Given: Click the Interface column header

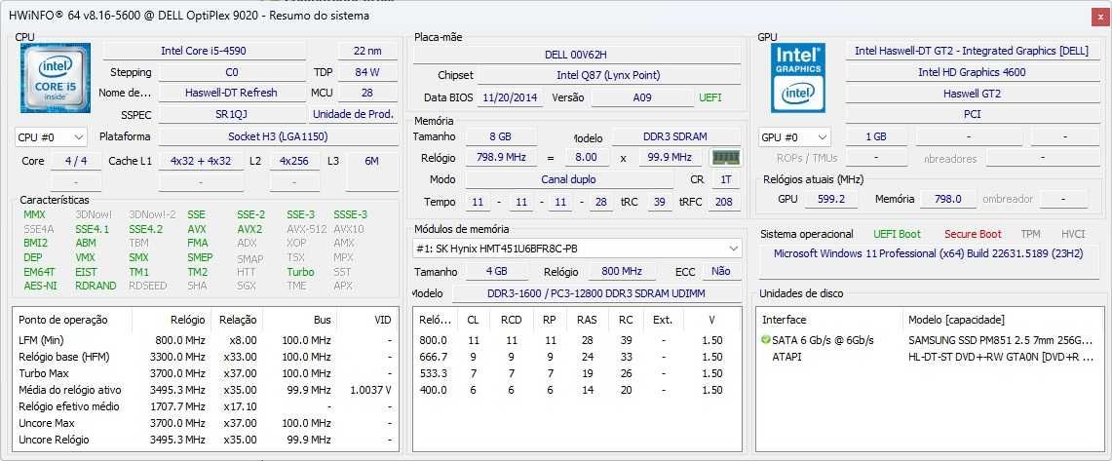Looking at the screenshot, I should 829,320.
